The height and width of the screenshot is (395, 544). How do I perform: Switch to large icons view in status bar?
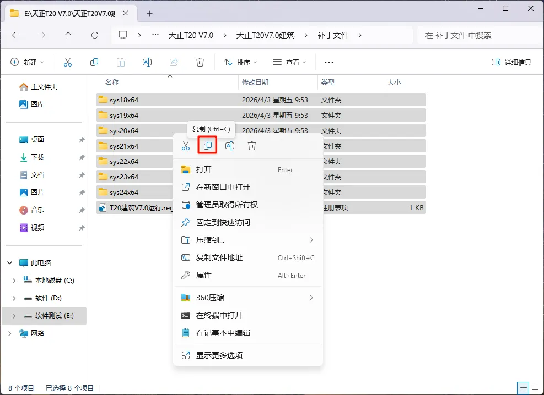tap(535, 388)
